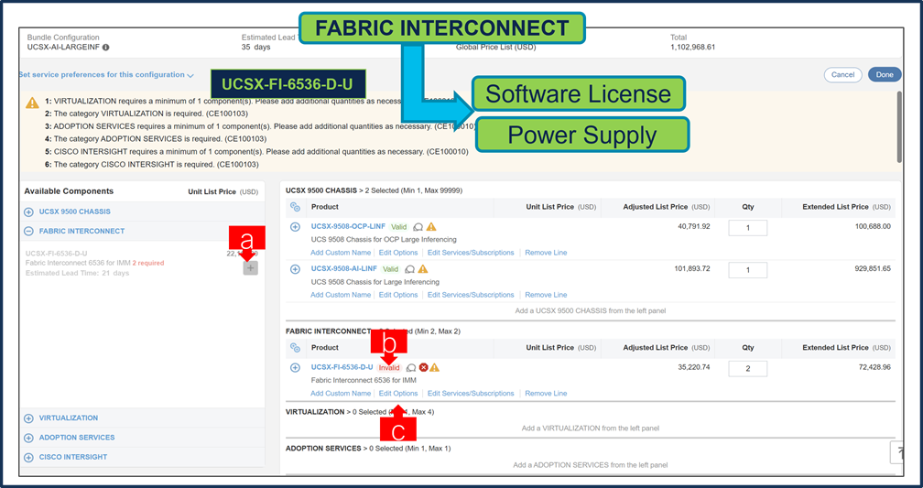Click the Valid badge on UCSX-9508-OCP-LINF
This screenshot has width=923, height=488.
pyautogui.click(x=399, y=227)
